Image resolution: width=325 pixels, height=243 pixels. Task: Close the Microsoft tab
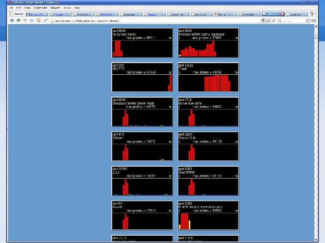pos(140,14)
